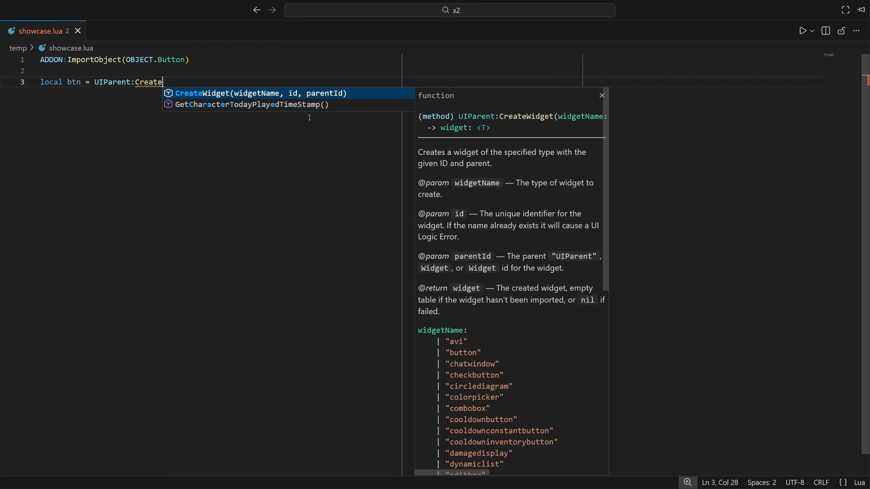Click line number 1 in gutter
Screen dimensions: 870x489
tap(22, 60)
